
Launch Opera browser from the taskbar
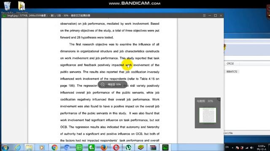pos(116,147)
